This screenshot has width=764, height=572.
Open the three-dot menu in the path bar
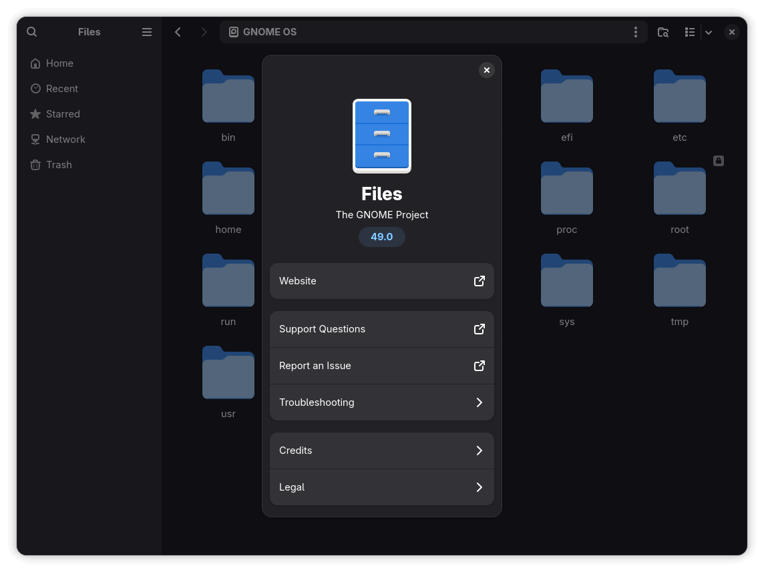(x=635, y=31)
